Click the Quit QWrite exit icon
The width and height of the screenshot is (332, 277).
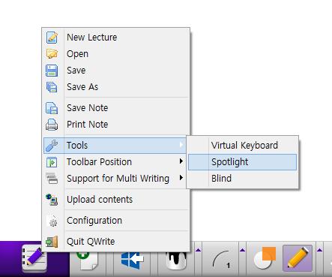52,242
